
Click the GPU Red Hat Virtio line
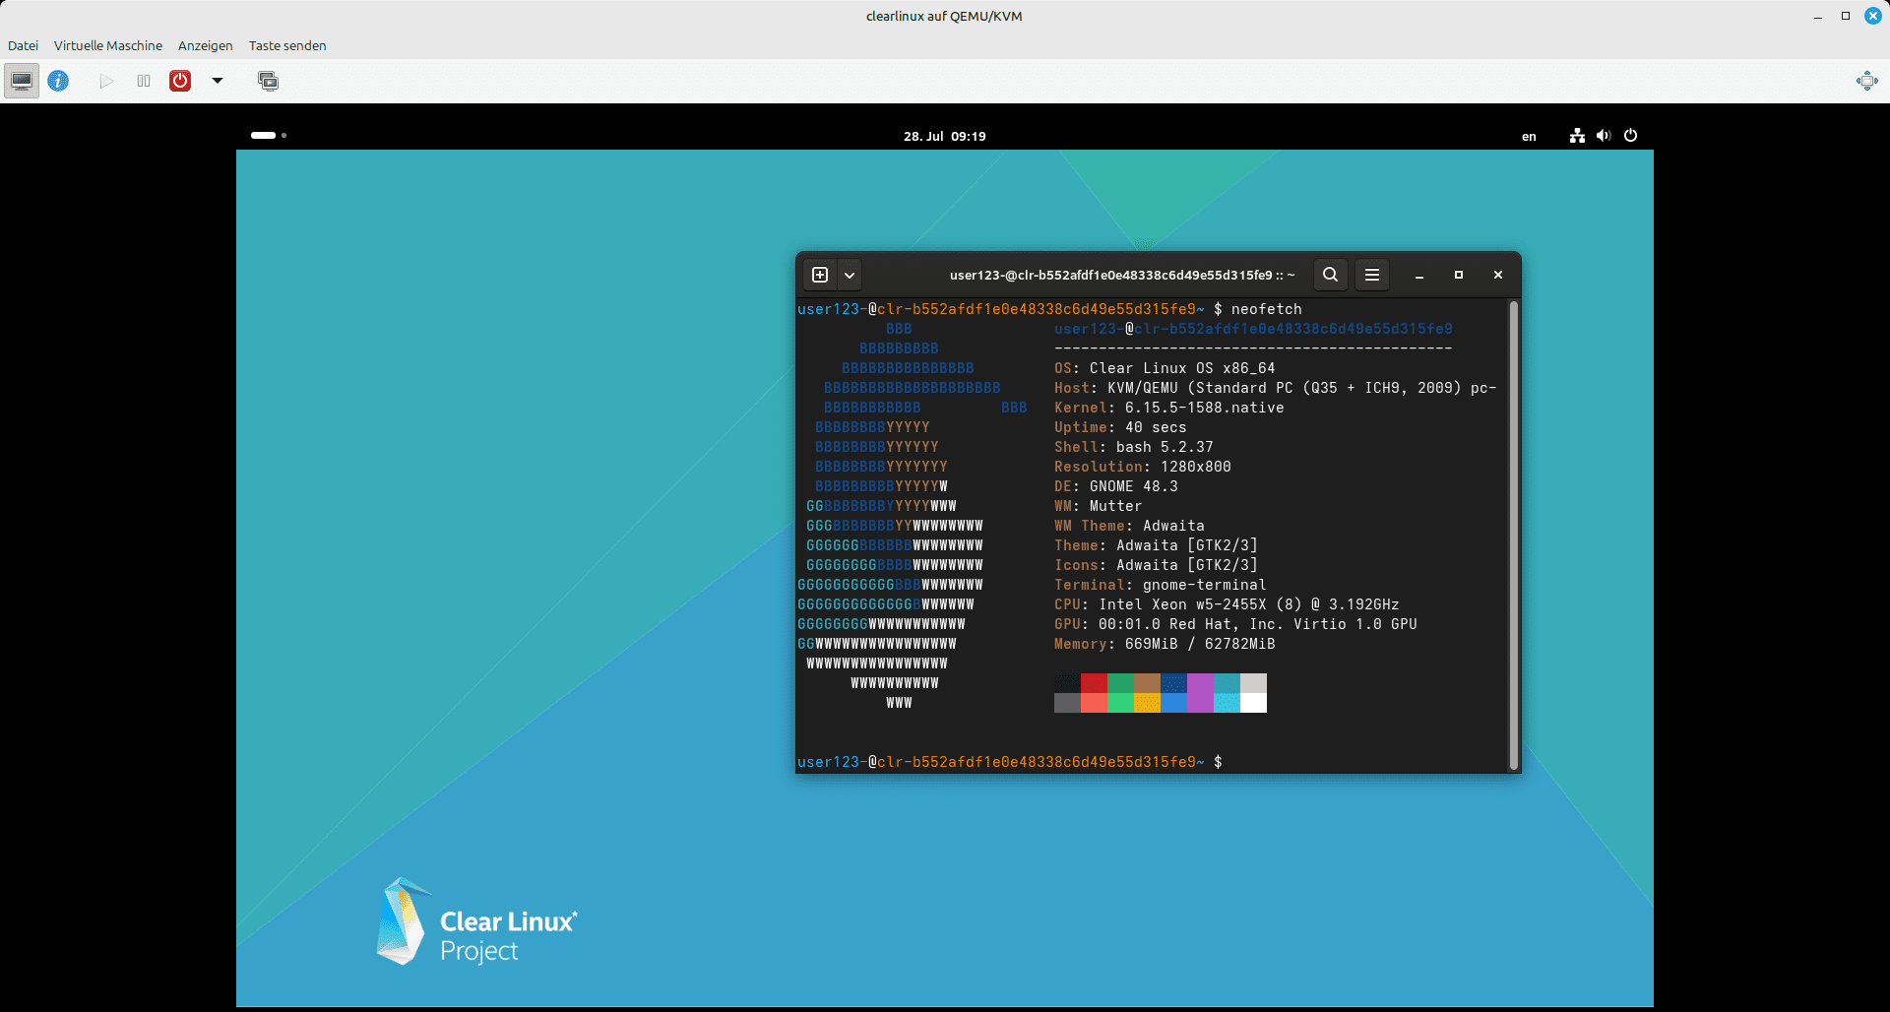tap(1235, 624)
